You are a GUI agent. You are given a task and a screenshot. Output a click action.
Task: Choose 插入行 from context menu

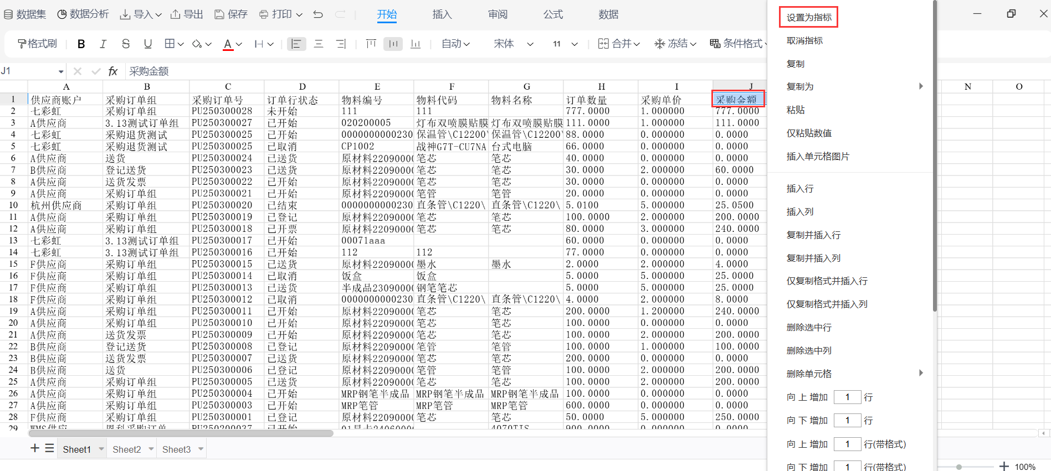click(x=800, y=189)
